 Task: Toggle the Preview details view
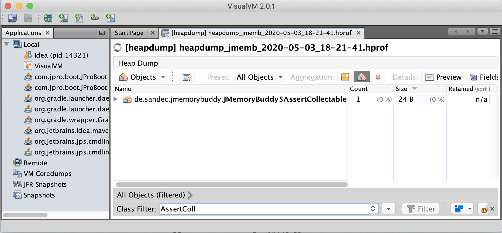pyautogui.click(x=443, y=77)
